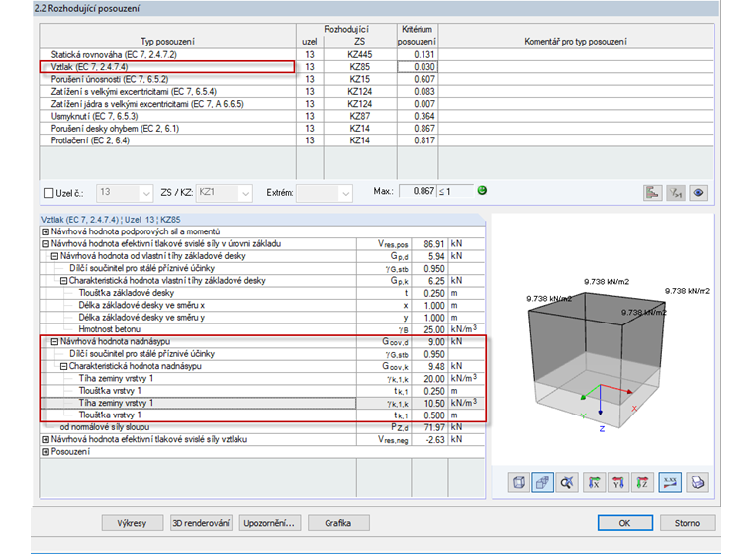Viewport: 752px width, 554px height.
Task: Collapse Návrhová hodnota nadnásypu node
Action: [x=54, y=342]
